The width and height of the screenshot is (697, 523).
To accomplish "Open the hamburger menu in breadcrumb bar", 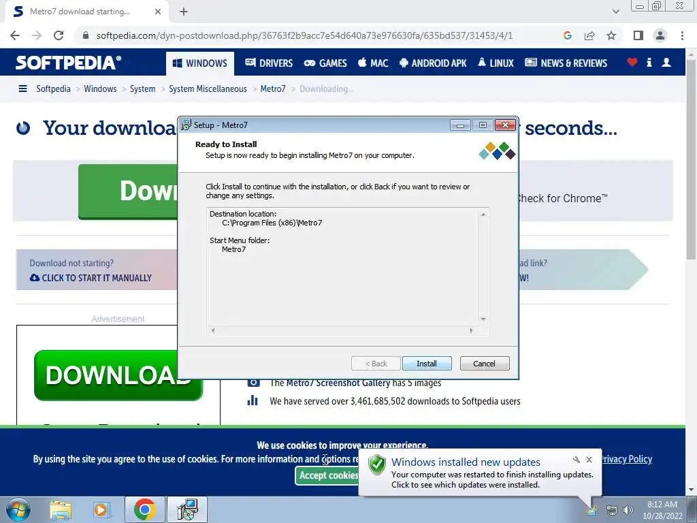I will point(22,89).
